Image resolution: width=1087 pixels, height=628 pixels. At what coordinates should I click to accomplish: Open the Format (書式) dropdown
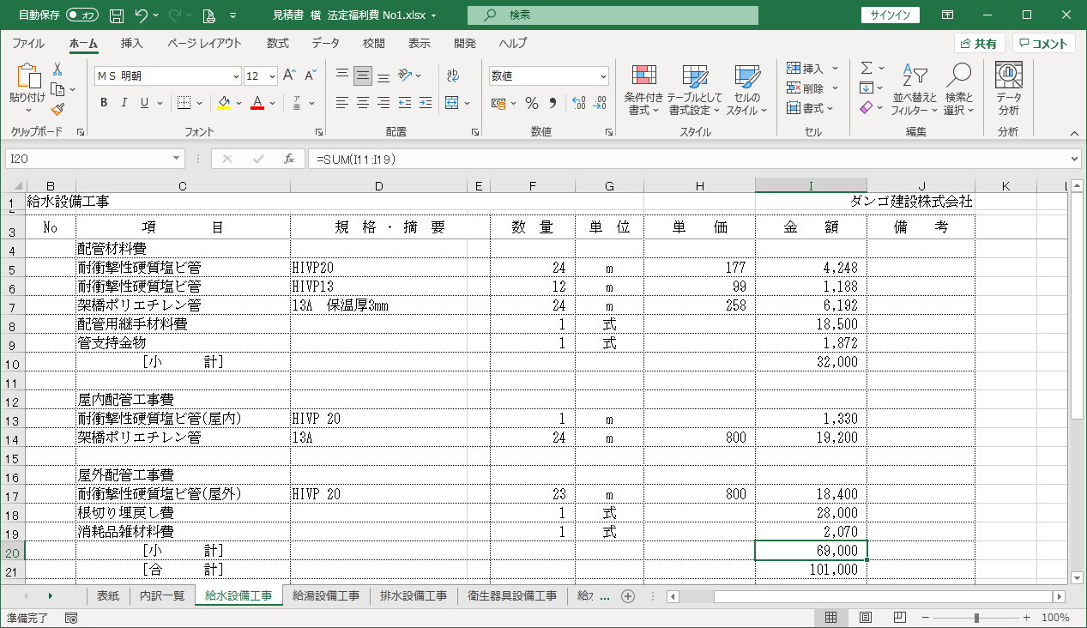(811, 108)
